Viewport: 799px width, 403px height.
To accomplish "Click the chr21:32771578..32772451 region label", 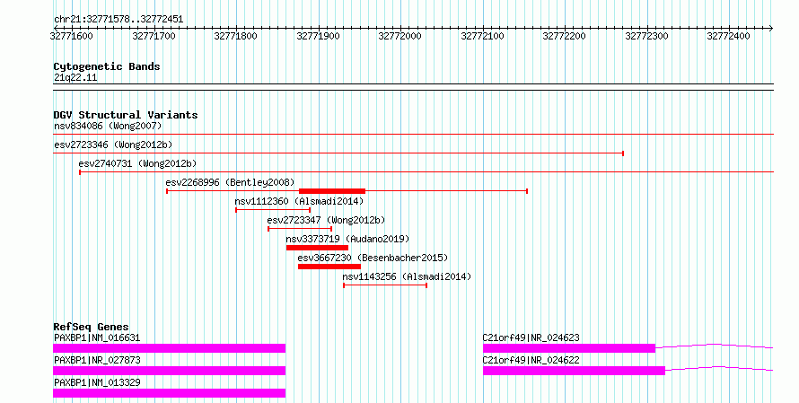I will [x=119, y=20].
